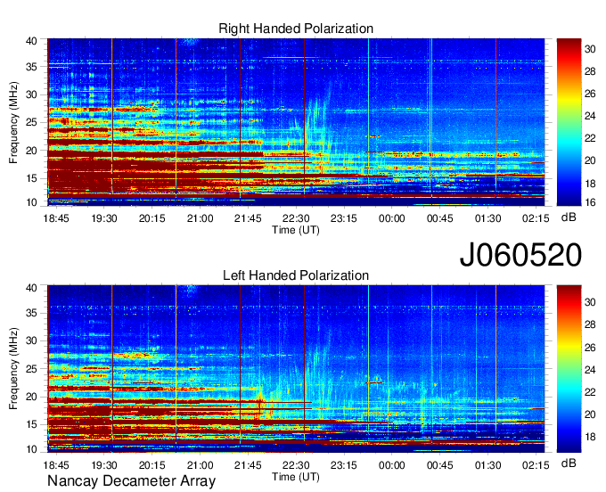Click the 19:30 time tick of the Right Handed plot

pyautogui.click(x=104, y=218)
